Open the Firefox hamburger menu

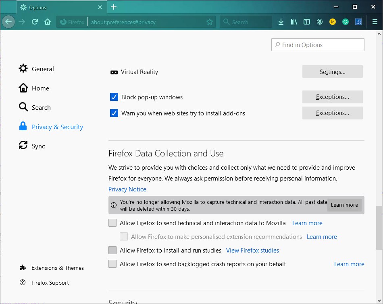pos(375,22)
